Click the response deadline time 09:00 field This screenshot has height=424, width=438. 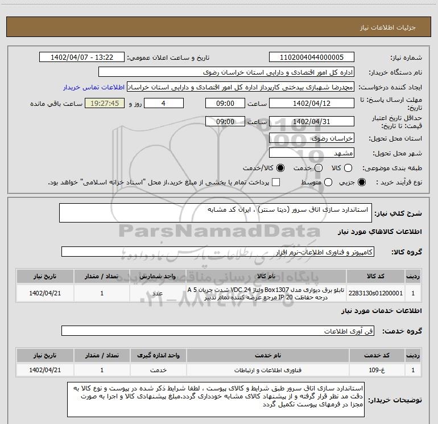(225, 103)
